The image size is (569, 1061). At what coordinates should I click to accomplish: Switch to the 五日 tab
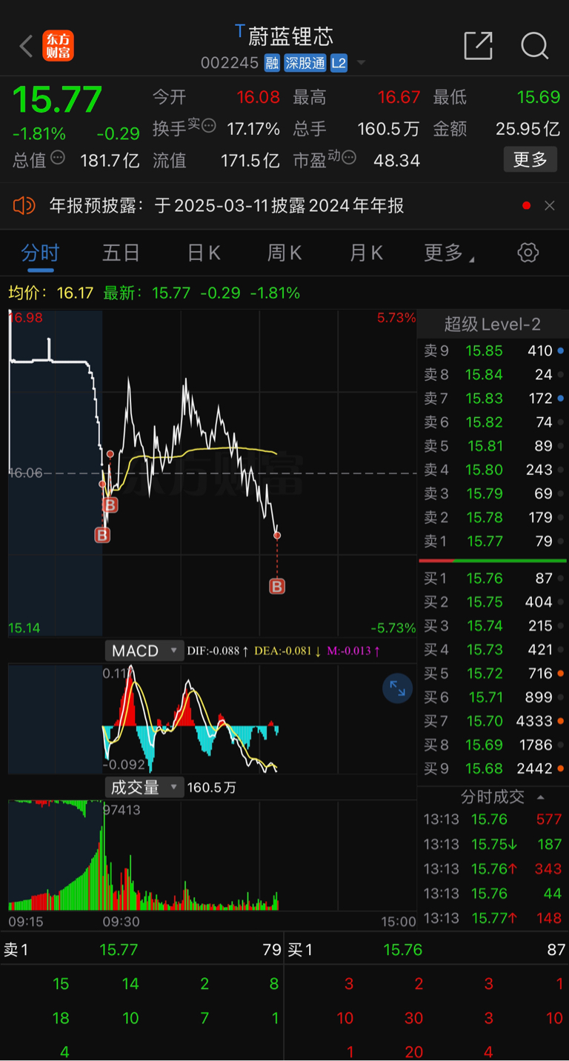(121, 253)
